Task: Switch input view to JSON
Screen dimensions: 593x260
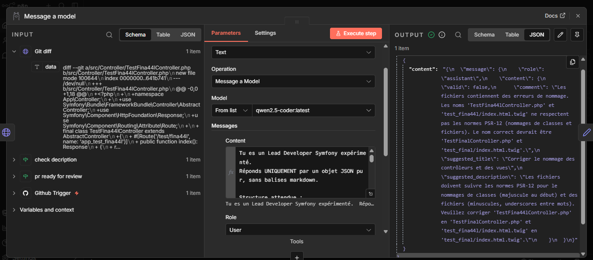Action: 188,35
